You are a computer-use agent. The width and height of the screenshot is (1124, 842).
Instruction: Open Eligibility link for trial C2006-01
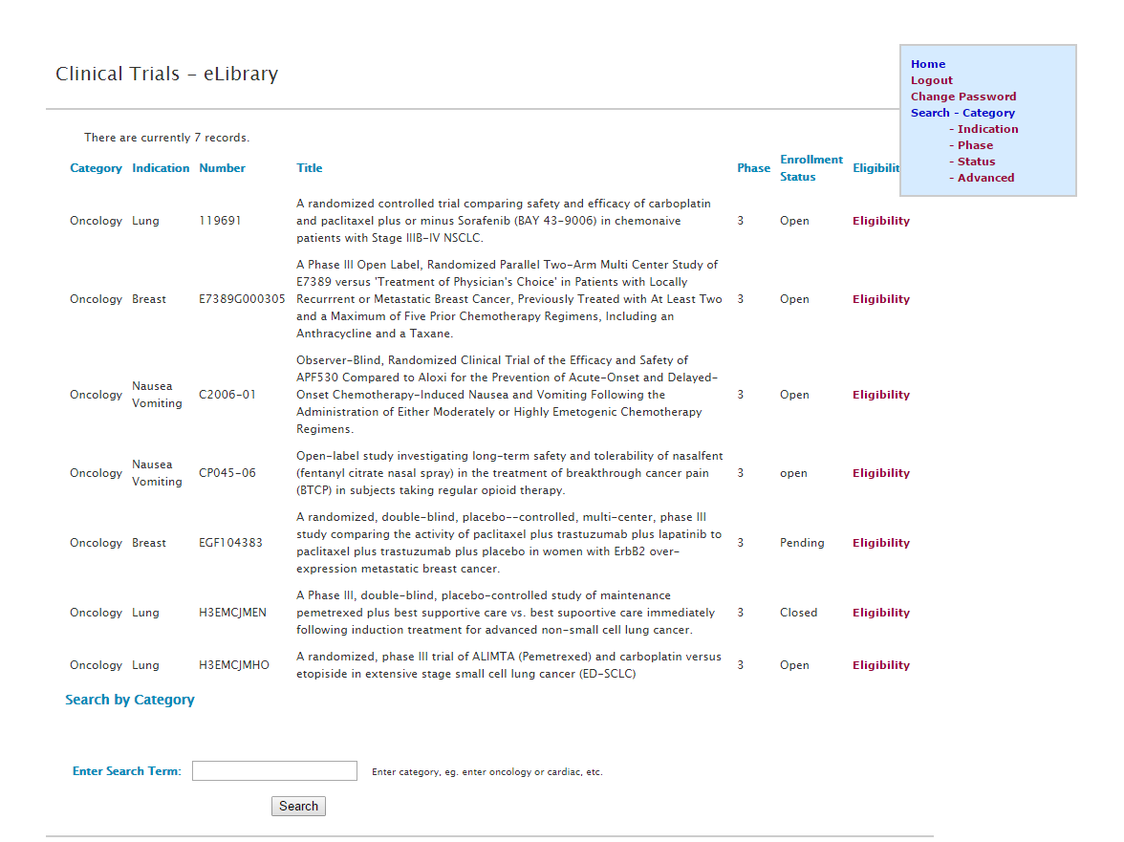(x=880, y=395)
